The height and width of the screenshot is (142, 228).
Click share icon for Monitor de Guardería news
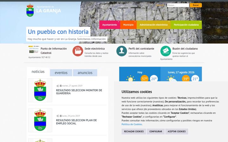coord(58,86)
